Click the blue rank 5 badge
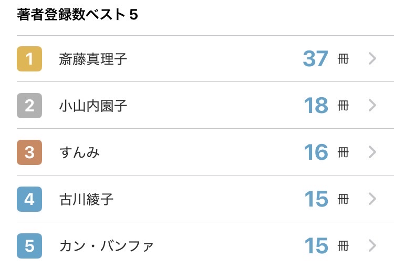The width and height of the screenshot is (394, 268). [x=29, y=246]
